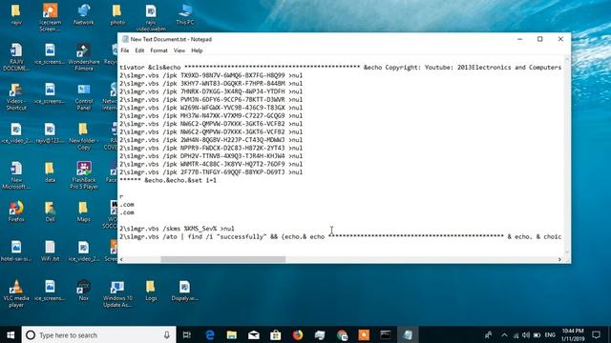Click the line with key W269N-WFGWX
The width and height of the screenshot is (611, 343).
211,108
